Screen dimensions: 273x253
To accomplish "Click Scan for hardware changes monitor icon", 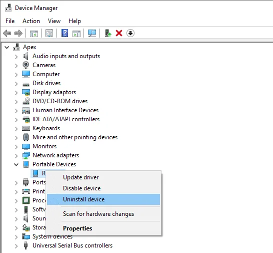I will pos(92,33).
